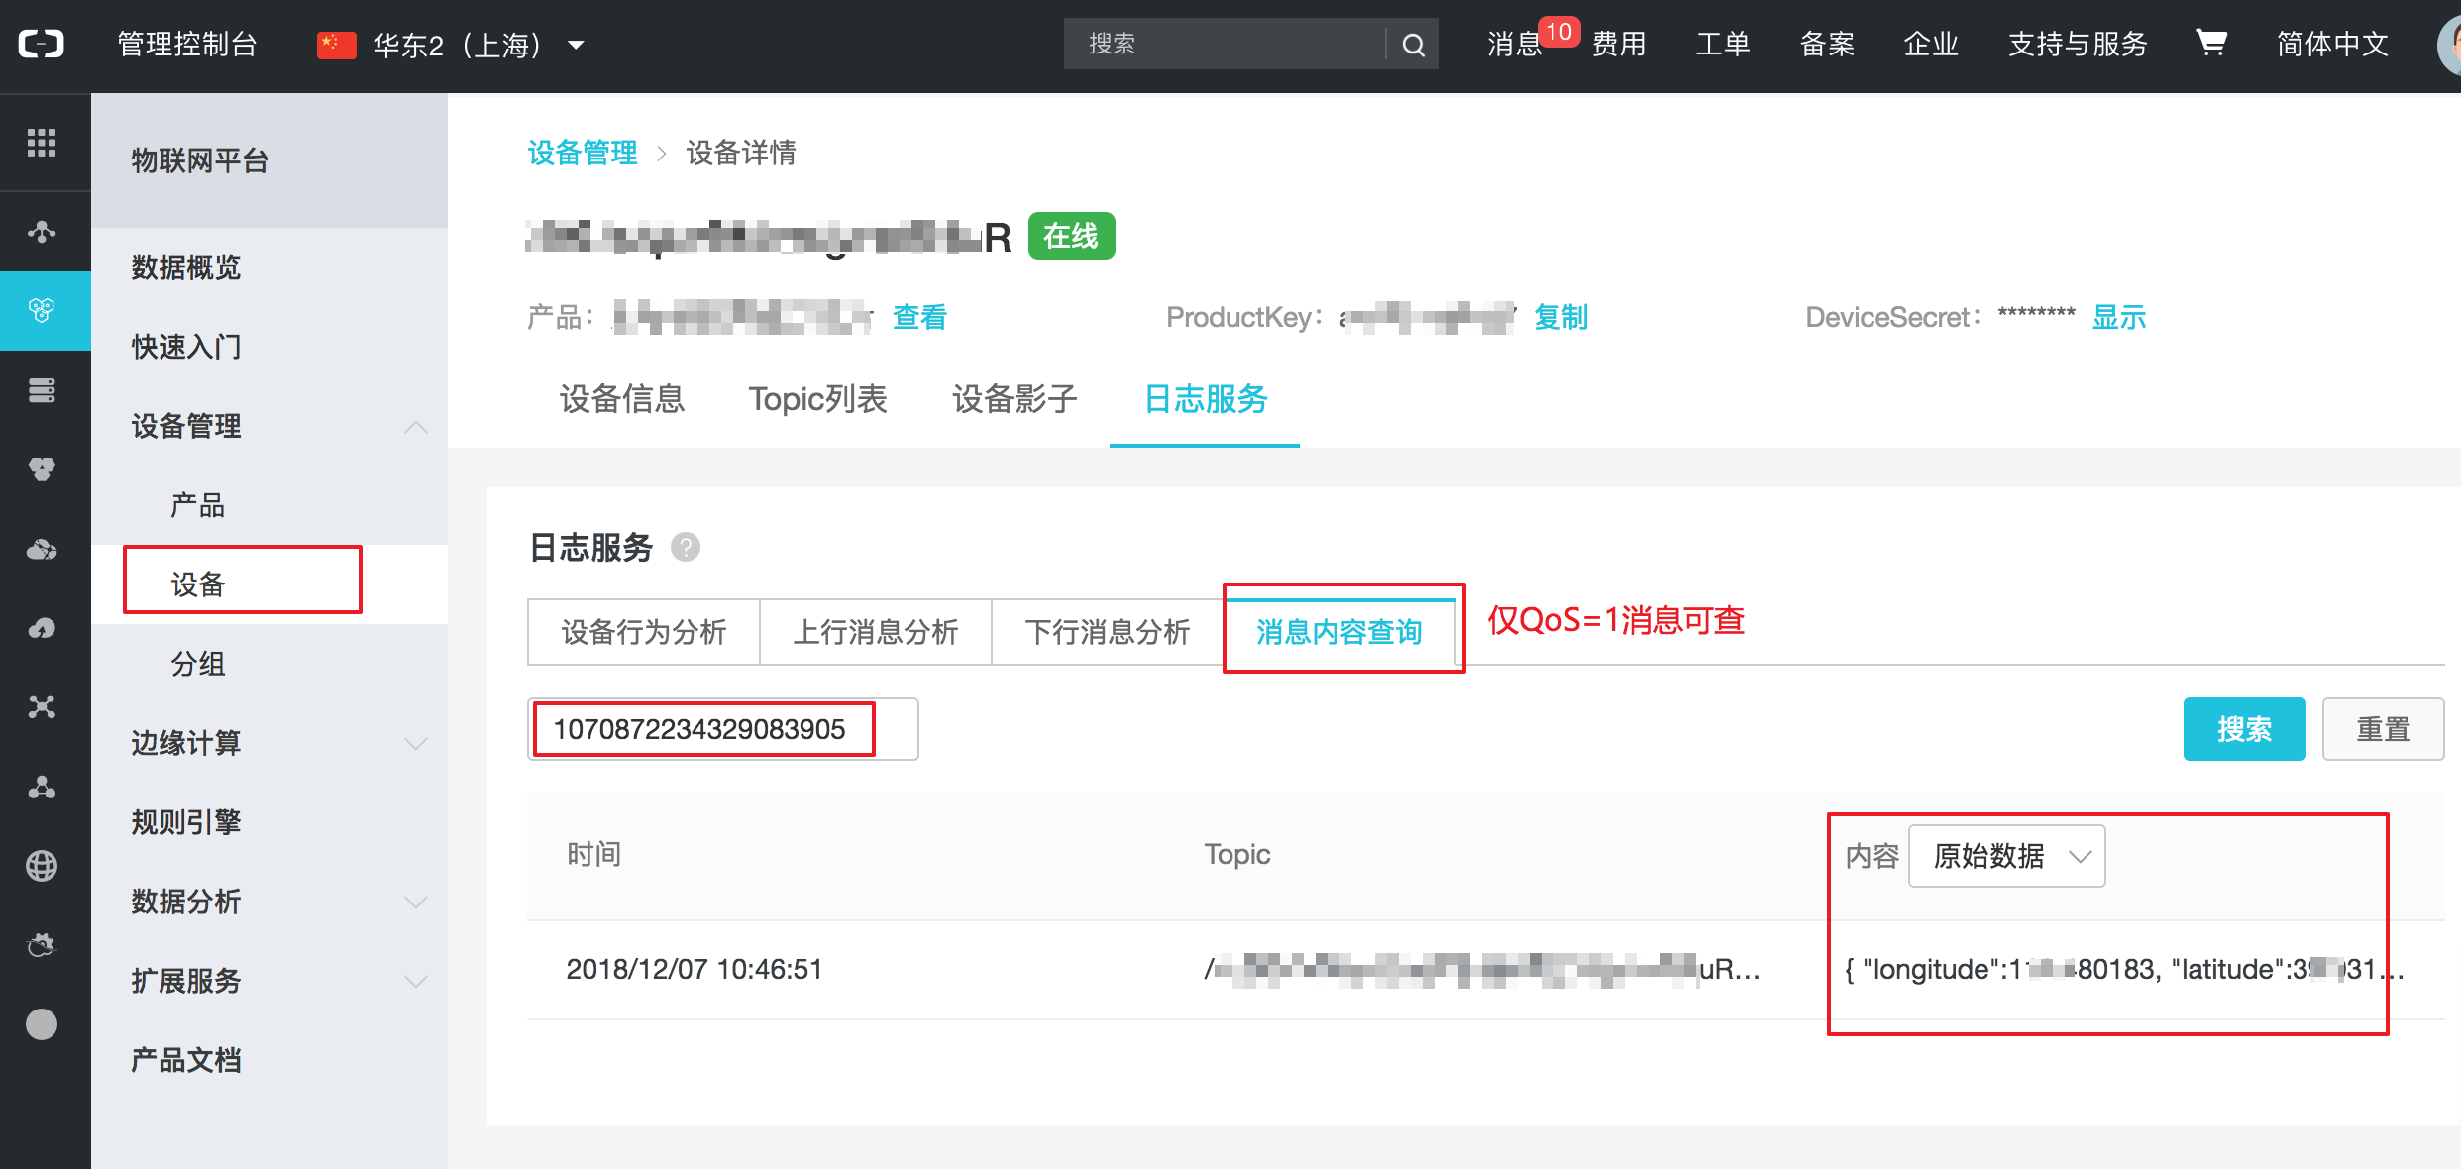The image size is (2461, 1169).
Task: Click the search magnifier icon
Action: pyautogui.click(x=1413, y=45)
